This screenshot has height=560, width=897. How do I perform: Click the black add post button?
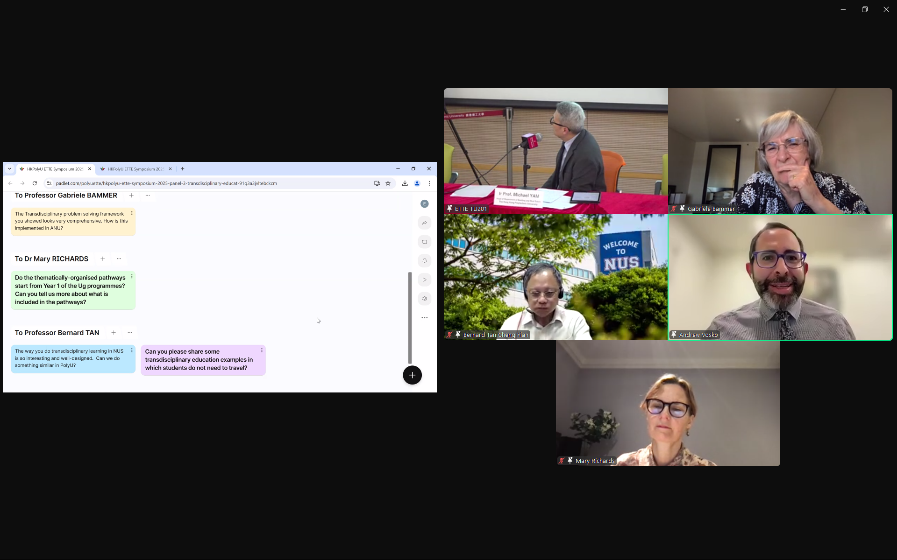coord(412,375)
